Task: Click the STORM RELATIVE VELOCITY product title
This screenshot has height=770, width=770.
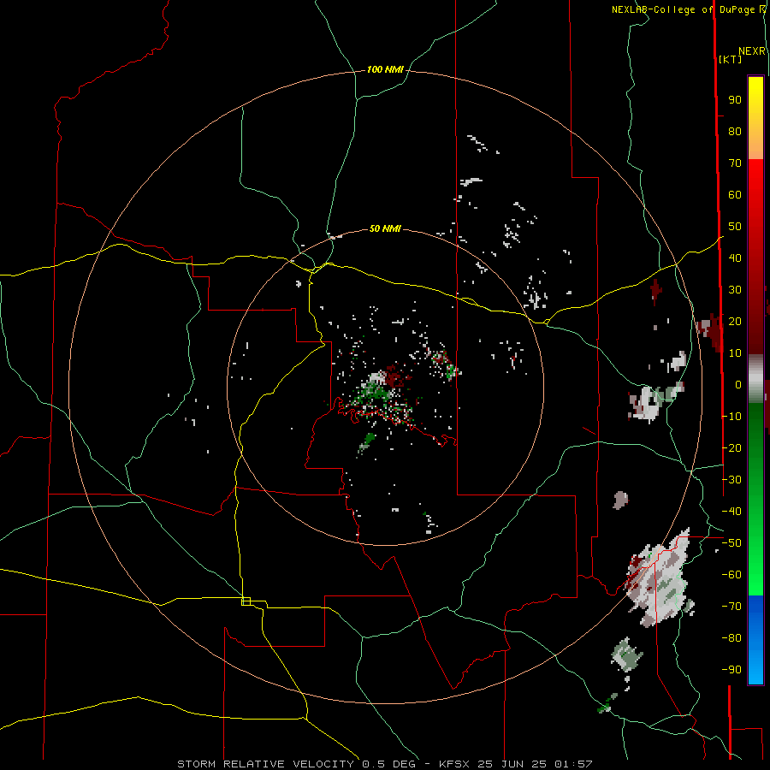Action: 265,764
